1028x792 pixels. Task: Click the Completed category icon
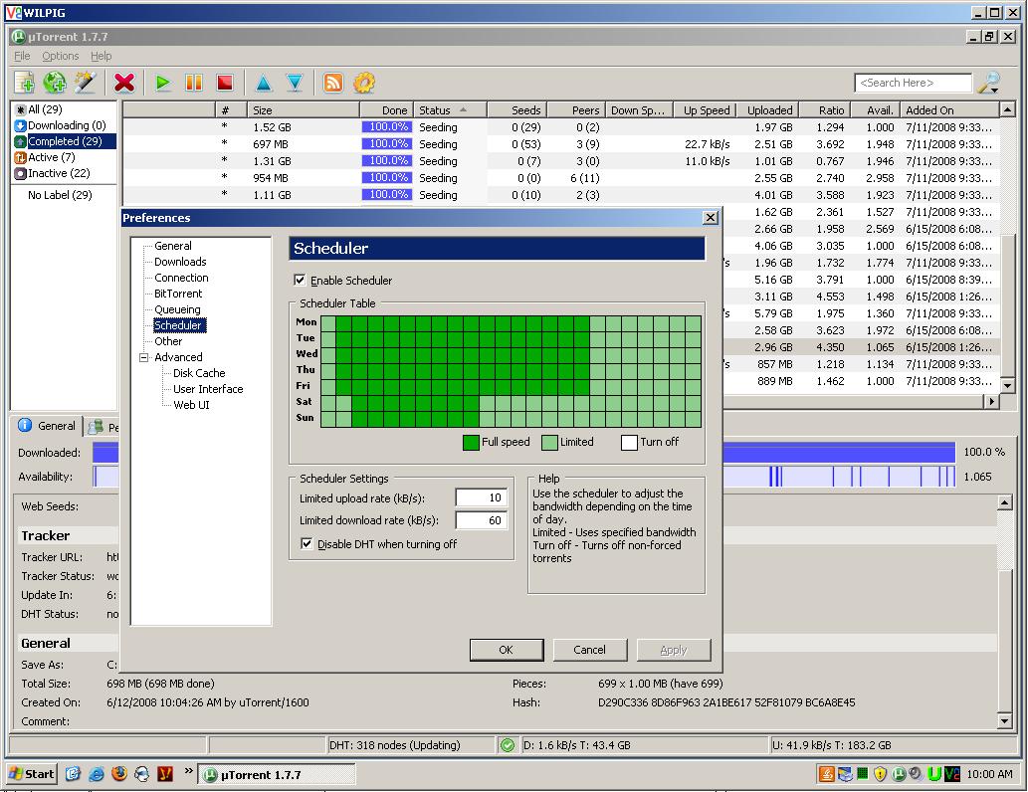[x=21, y=141]
